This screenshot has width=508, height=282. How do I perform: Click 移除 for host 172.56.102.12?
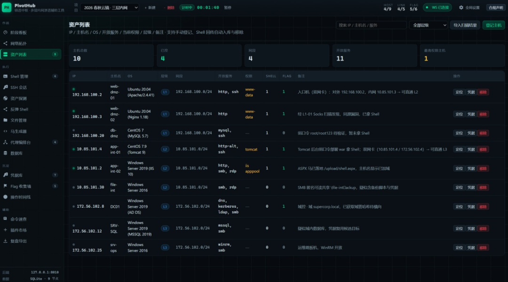(483, 228)
